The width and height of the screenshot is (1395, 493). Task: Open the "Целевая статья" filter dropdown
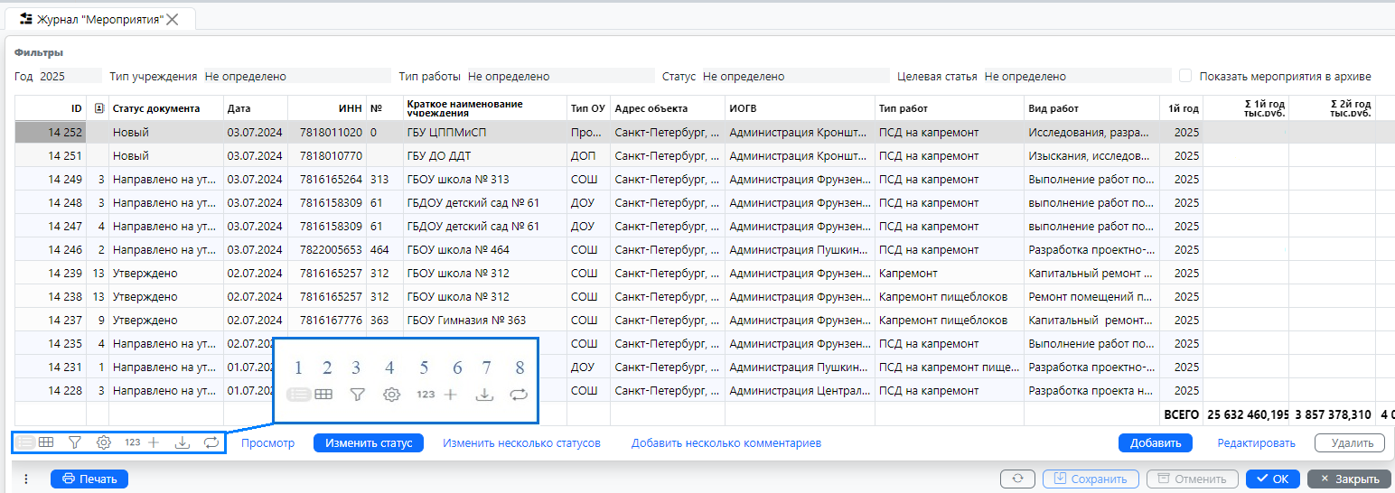point(1073,77)
